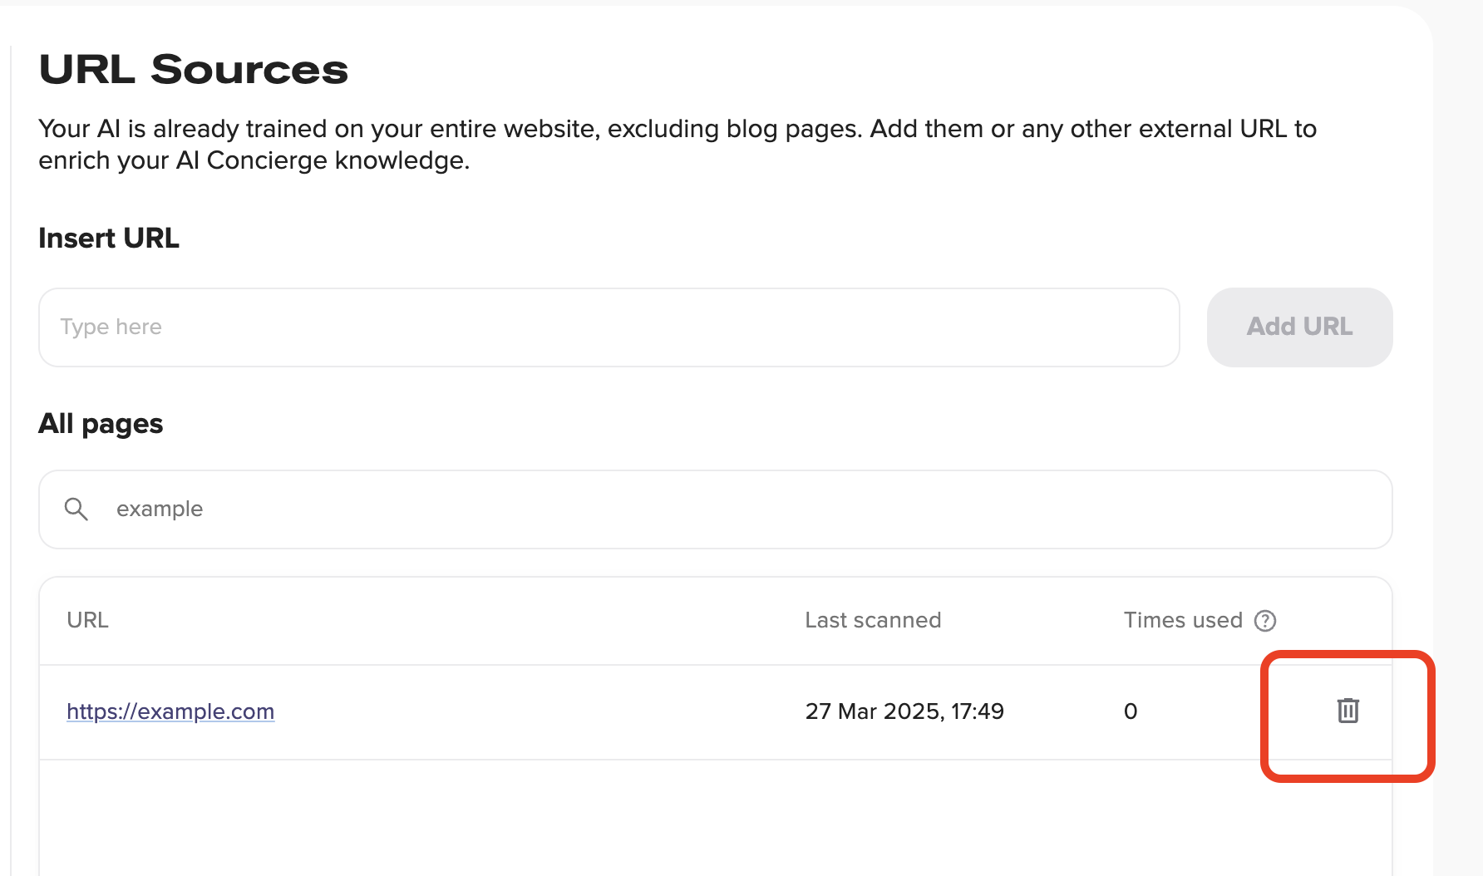Click the Add URL button
The image size is (1483, 876).
tap(1299, 327)
